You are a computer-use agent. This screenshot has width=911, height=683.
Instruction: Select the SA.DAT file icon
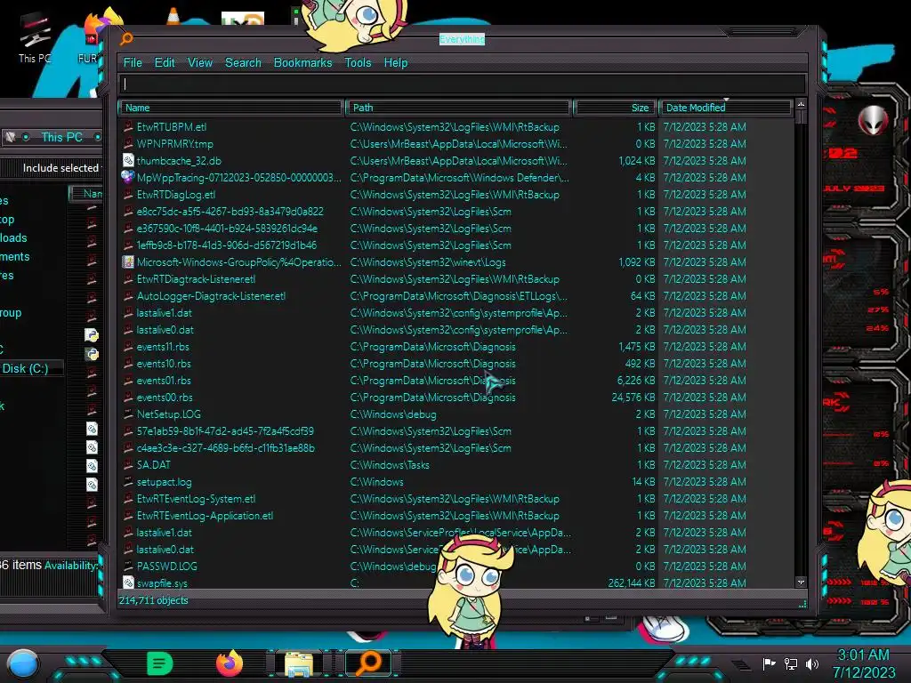[x=128, y=464]
